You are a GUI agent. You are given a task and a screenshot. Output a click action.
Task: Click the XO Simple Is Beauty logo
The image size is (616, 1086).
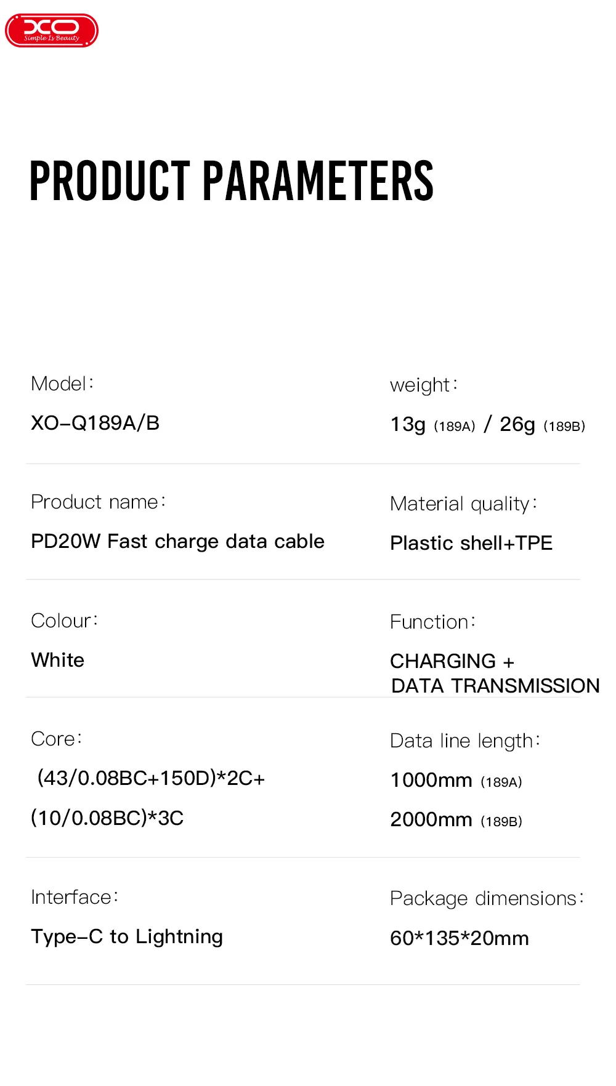pos(52,31)
